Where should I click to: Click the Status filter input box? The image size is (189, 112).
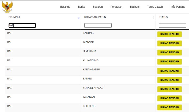point(172,26)
